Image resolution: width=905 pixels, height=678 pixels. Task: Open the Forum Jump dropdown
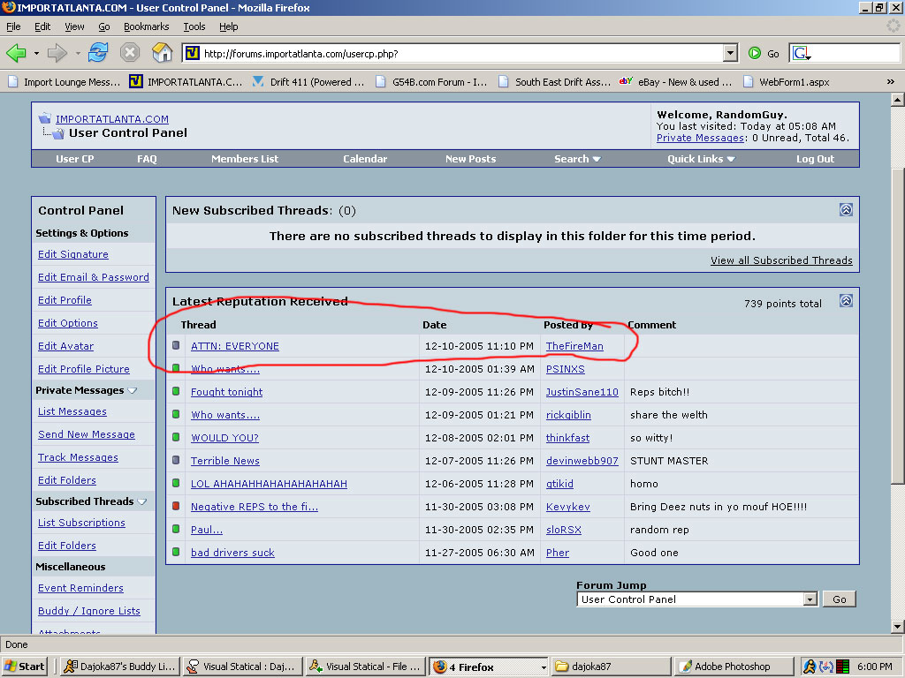click(x=810, y=599)
